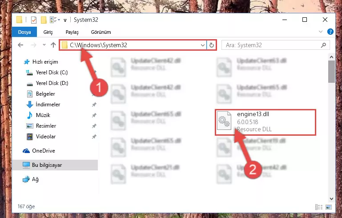The image size is (342, 218).
Task: Open recent locations dropdown arrow
Action: [44, 45]
